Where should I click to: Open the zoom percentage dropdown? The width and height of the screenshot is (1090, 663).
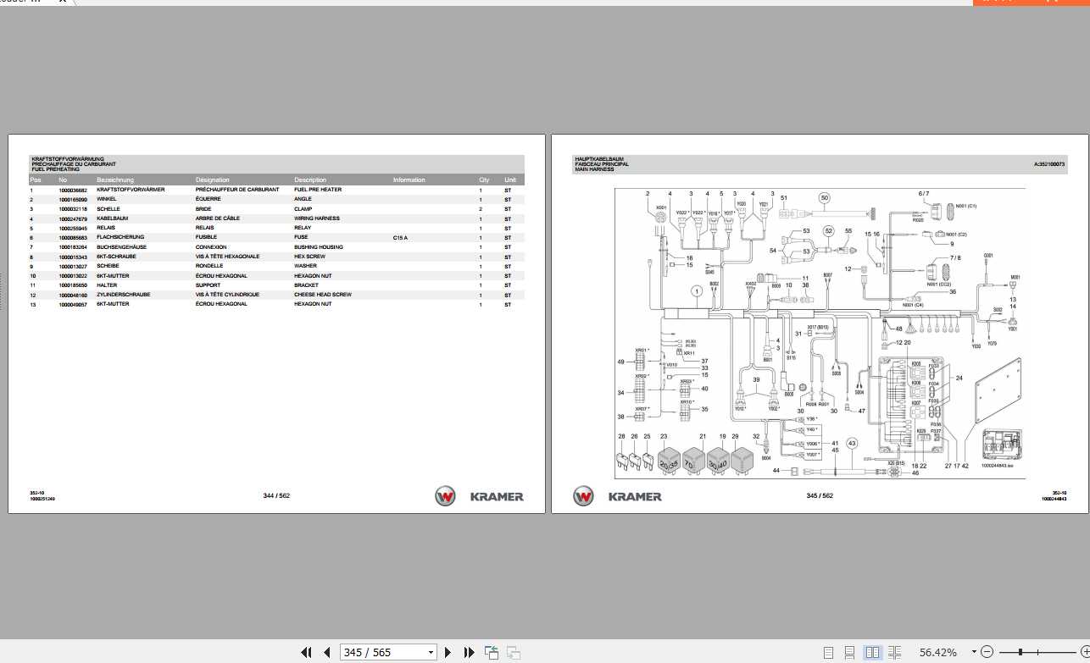[973, 652]
